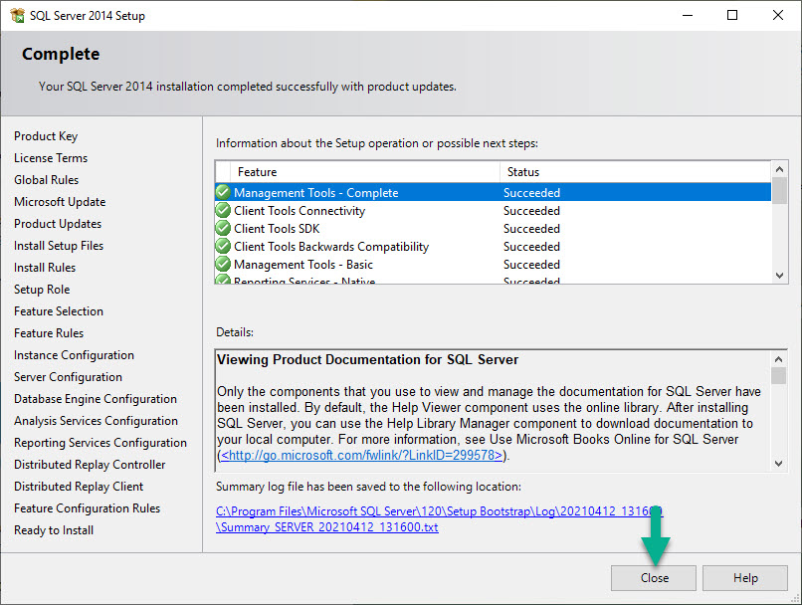Click green check beside Client Tools Backwards Compatibility
The width and height of the screenshot is (802, 605).
pos(223,246)
